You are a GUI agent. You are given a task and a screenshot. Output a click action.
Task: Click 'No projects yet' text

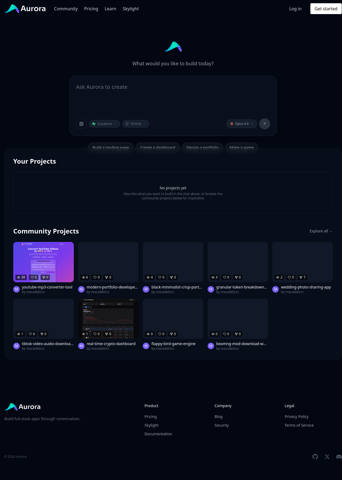coord(173,188)
